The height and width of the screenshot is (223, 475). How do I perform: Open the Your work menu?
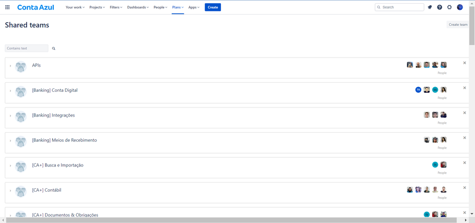tap(75, 7)
